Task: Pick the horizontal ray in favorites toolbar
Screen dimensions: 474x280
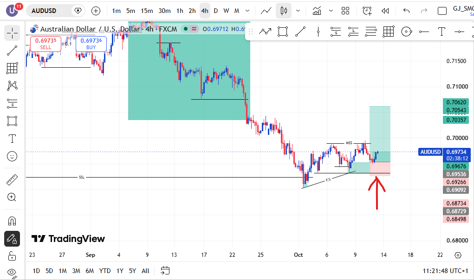Action: click(424, 32)
